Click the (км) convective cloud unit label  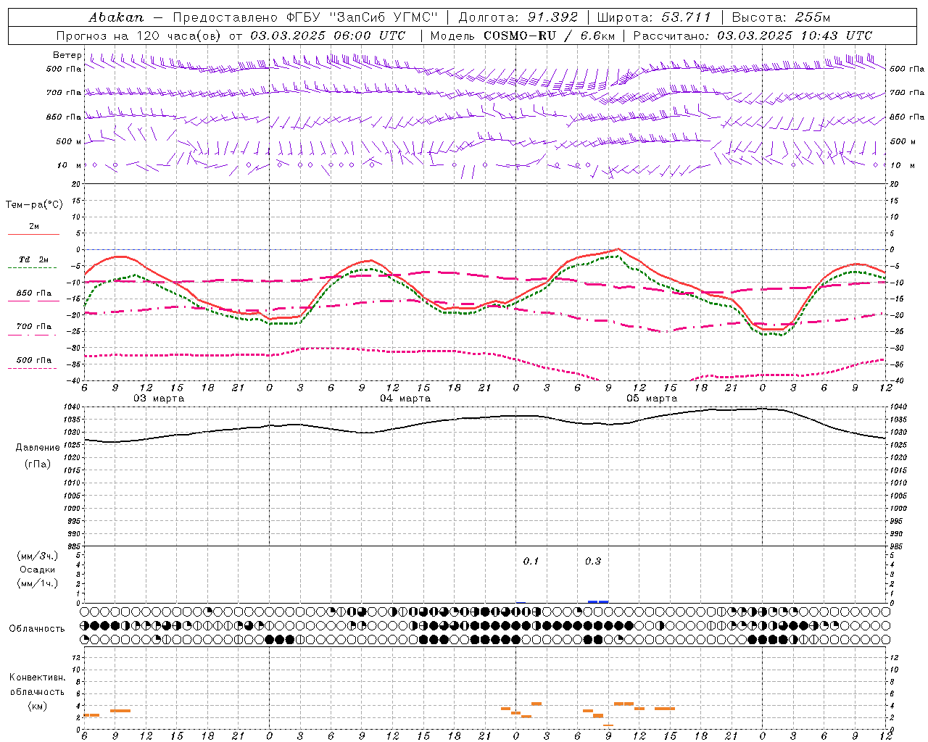coord(37,706)
